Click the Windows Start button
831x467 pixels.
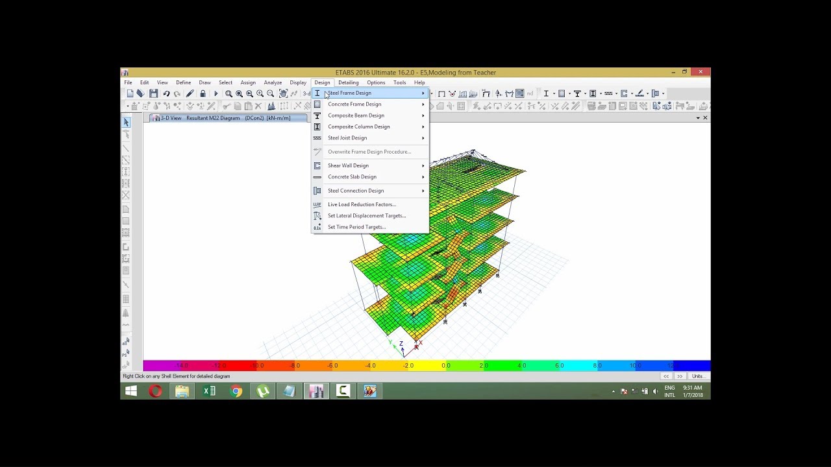130,391
